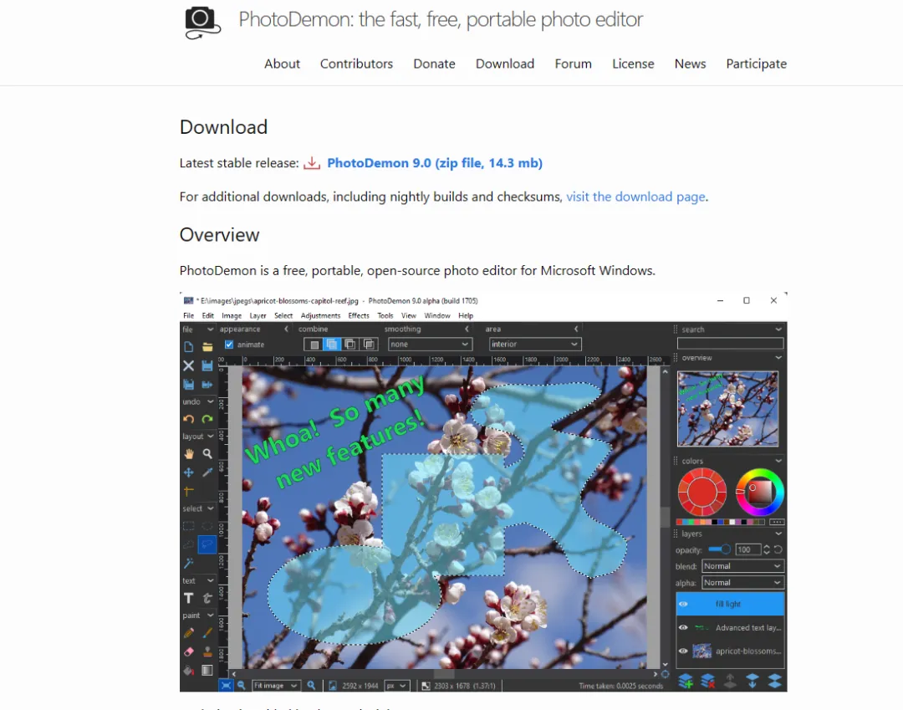Select the Advanced typography text tool
This screenshot has height=710, width=903.
click(207, 598)
